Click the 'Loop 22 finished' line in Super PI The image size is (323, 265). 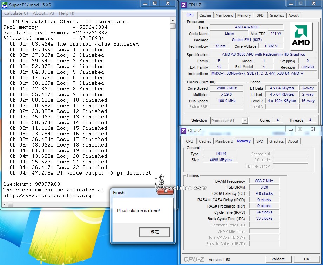59,167
